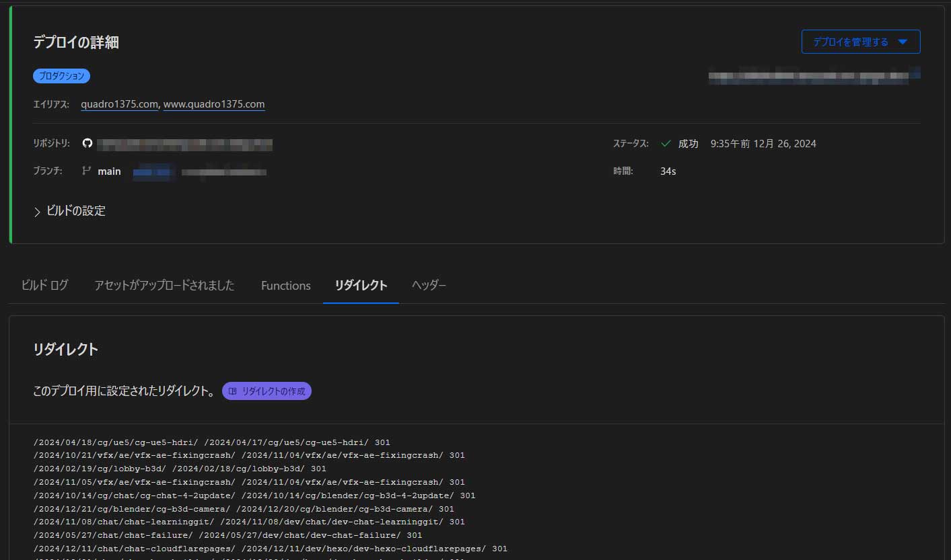Click the first redirect rule for cg-ue5-hdri
Viewport: 951px width, 560px height.
pos(211,442)
